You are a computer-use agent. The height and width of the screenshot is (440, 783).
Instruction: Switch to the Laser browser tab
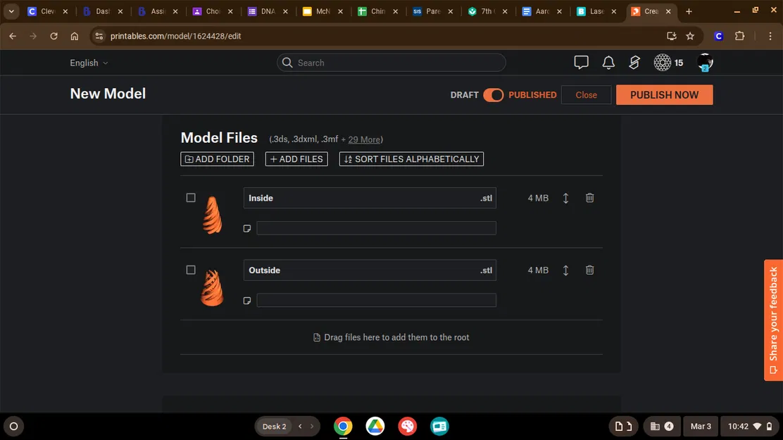pos(596,11)
